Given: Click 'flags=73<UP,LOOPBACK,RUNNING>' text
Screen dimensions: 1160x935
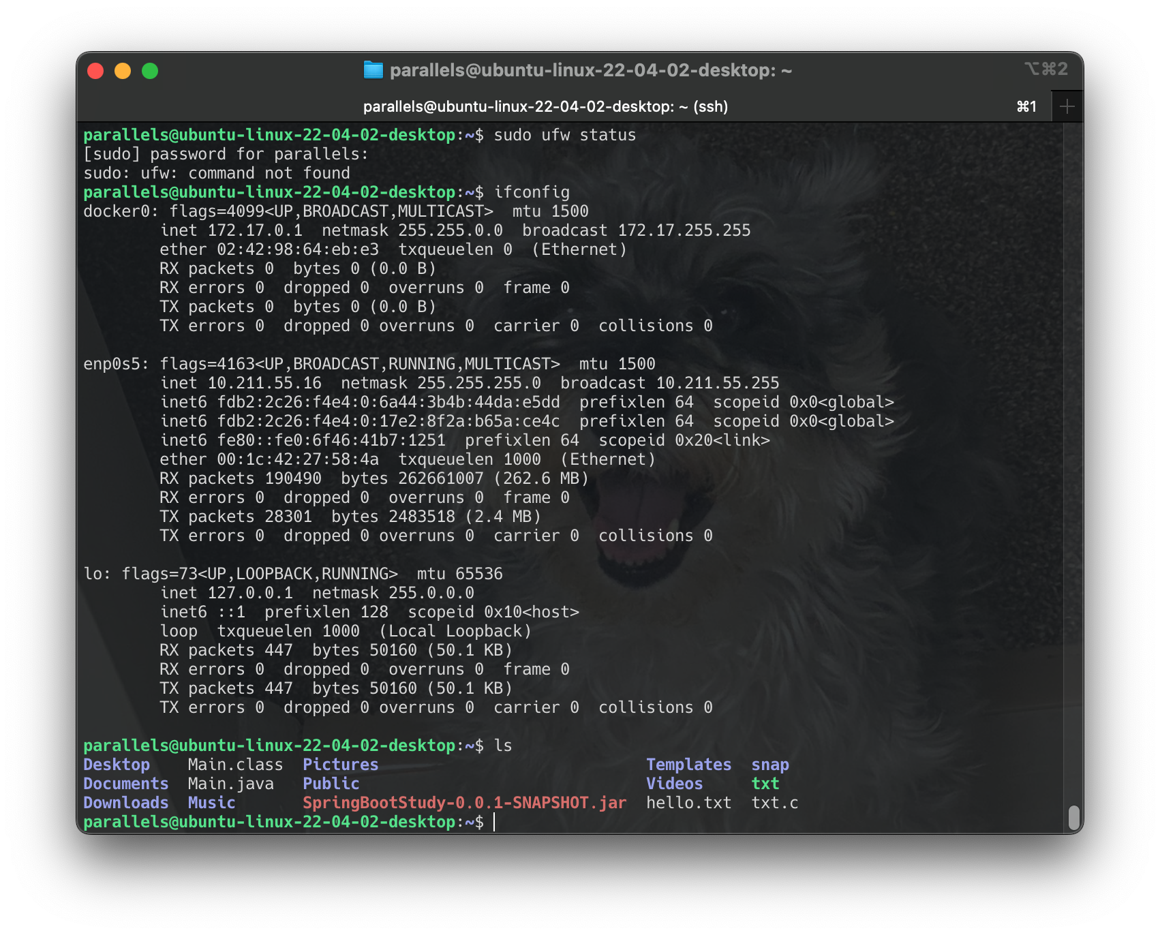Looking at the screenshot, I should pyautogui.click(x=260, y=574).
